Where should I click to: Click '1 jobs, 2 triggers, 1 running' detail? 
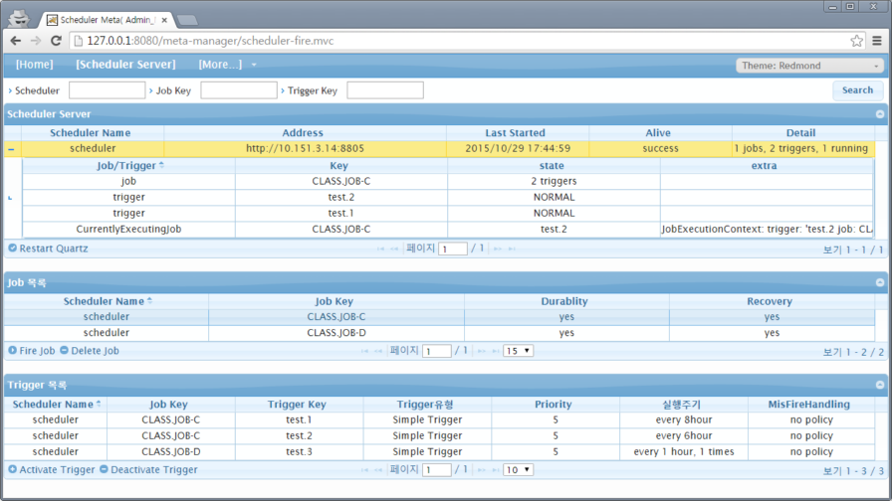coord(801,148)
